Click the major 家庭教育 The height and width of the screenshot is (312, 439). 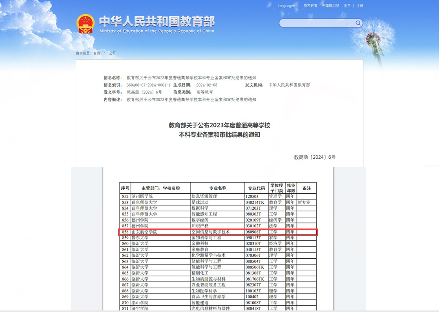200,250
